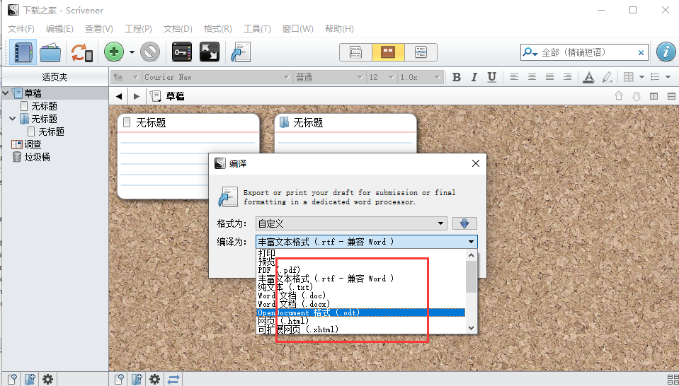Toggle the Binder notebook icon
Image resolution: width=679 pixels, height=386 pixels.
(x=23, y=52)
